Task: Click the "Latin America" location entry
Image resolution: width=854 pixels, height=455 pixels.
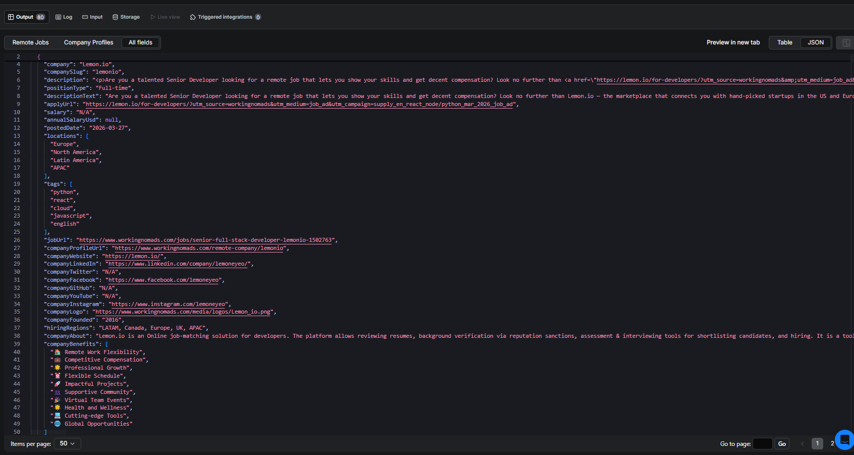Action: coord(75,160)
